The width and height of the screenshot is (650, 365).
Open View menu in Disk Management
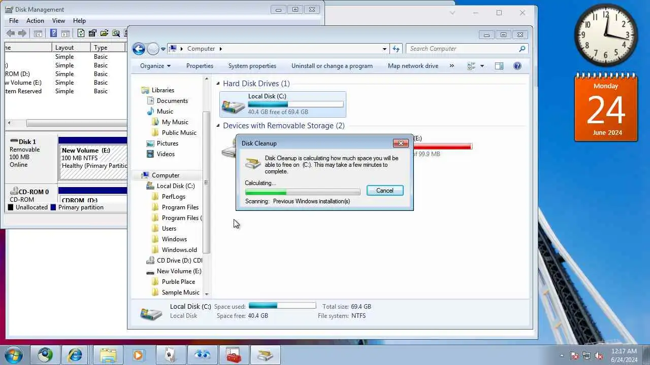pyautogui.click(x=58, y=21)
